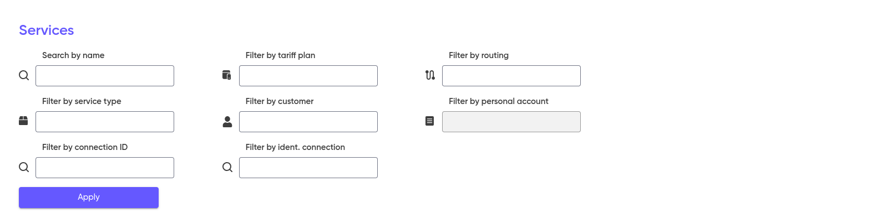The image size is (887, 223).
Task: Click the tariff plan icon
Action: pyautogui.click(x=226, y=75)
